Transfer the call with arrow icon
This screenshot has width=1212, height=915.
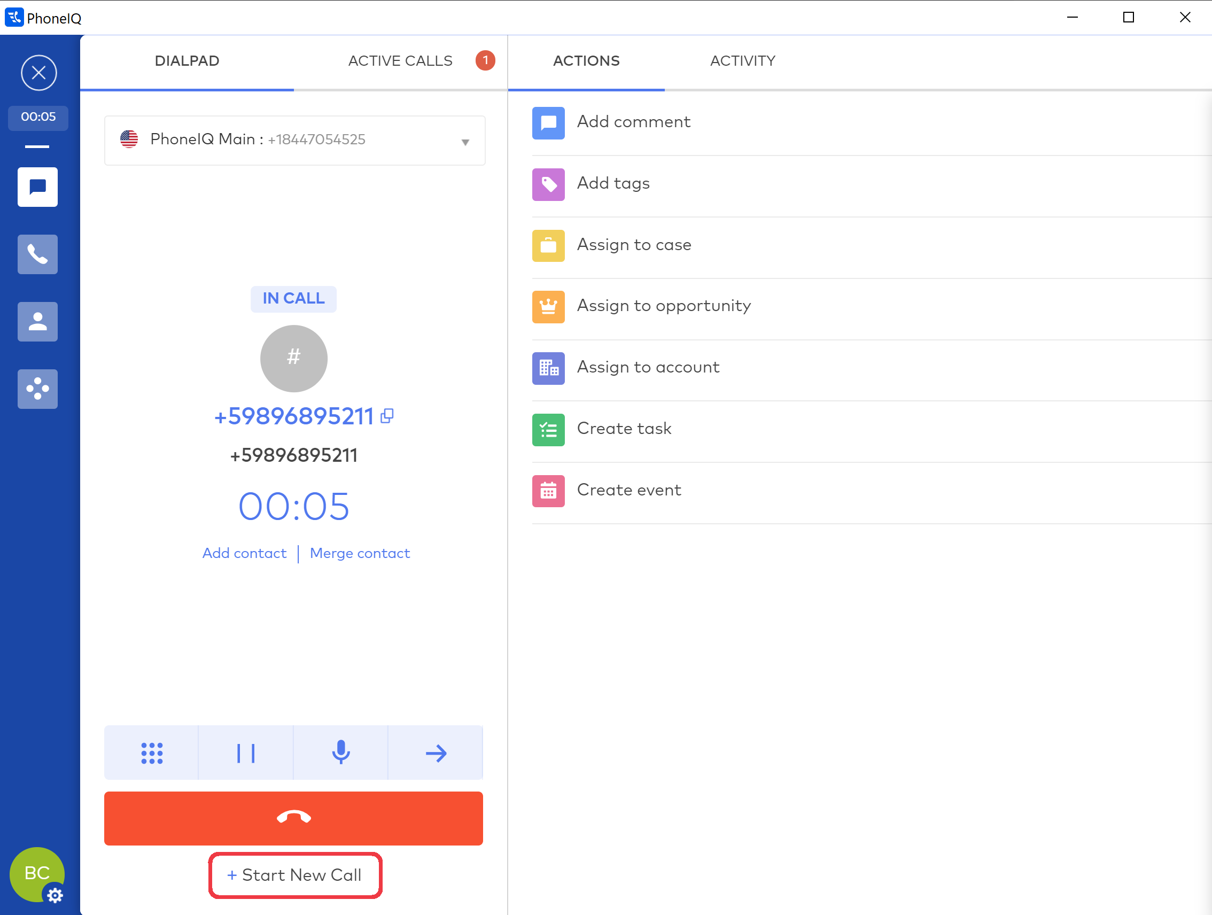click(x=436, y=753)
